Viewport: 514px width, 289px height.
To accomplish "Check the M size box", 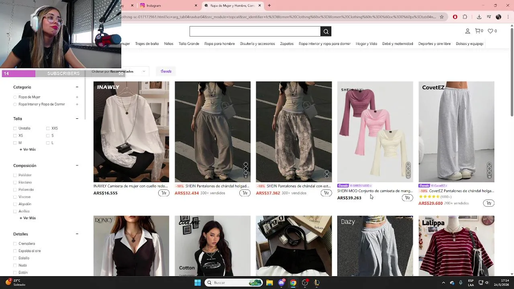I will tap(15, 143).
